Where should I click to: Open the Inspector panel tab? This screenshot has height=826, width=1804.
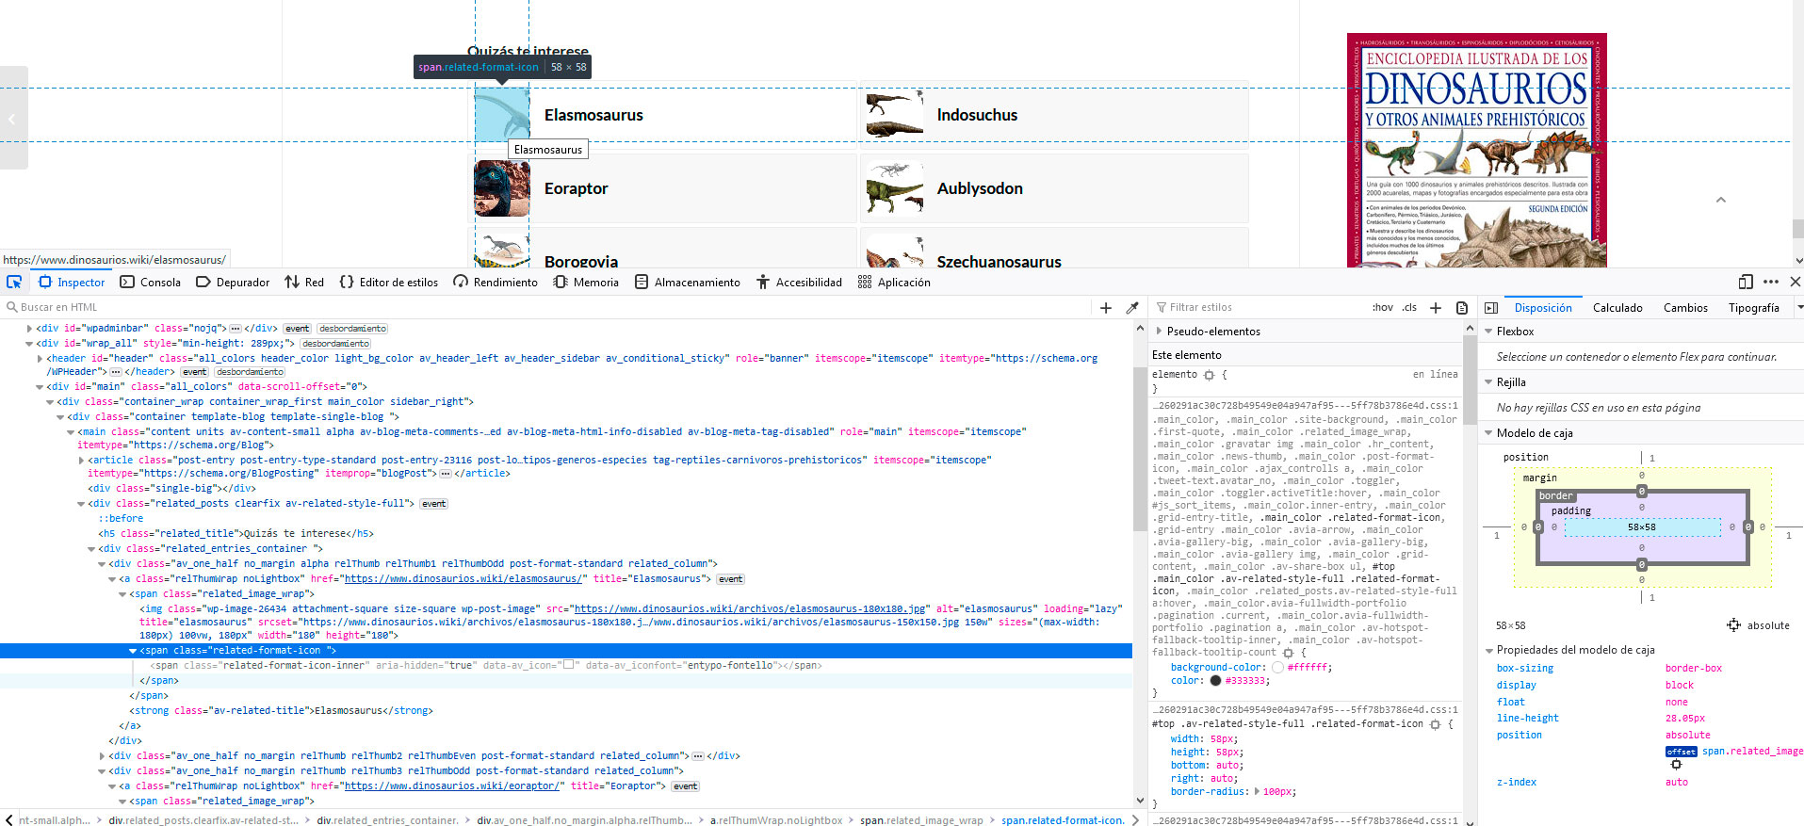72,282
